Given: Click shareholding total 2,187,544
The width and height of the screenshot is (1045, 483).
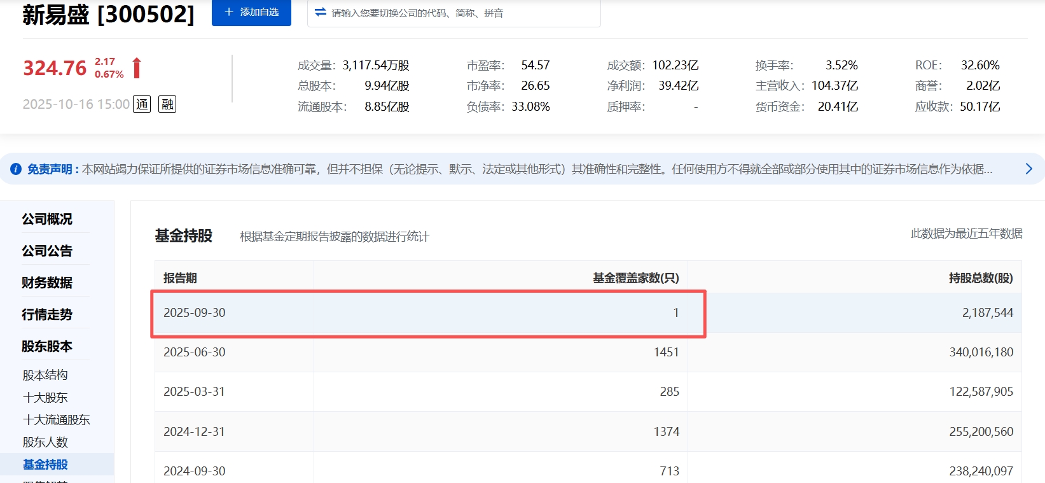Looking at the screenshot, I should 988,312.
